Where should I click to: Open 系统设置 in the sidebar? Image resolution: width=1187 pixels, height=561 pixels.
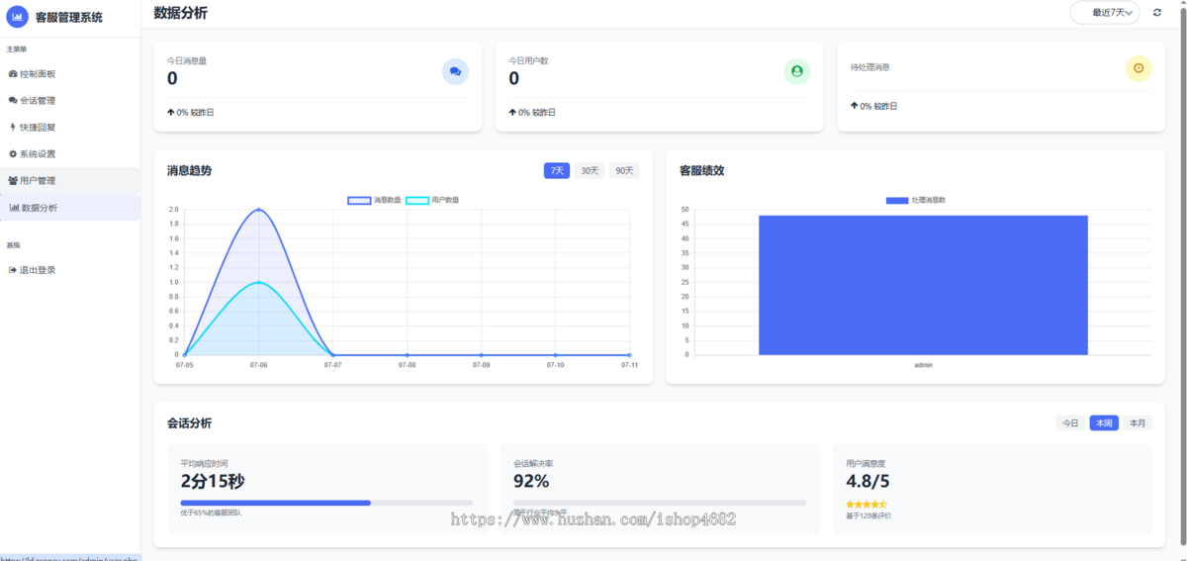tap(70, 154)
